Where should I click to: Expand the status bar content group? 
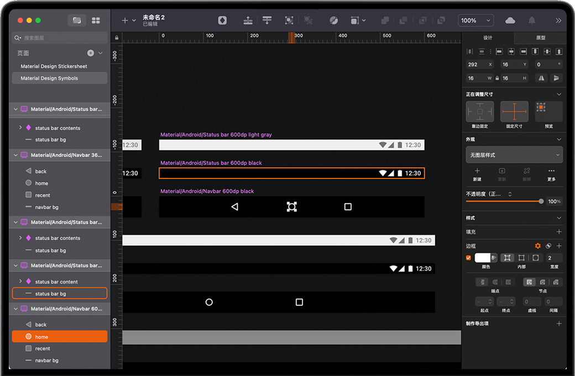point(20,282)
